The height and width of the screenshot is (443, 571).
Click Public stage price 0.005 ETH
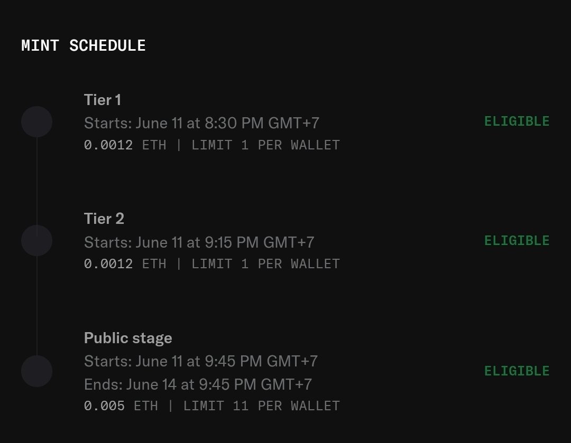pos(121,406)
